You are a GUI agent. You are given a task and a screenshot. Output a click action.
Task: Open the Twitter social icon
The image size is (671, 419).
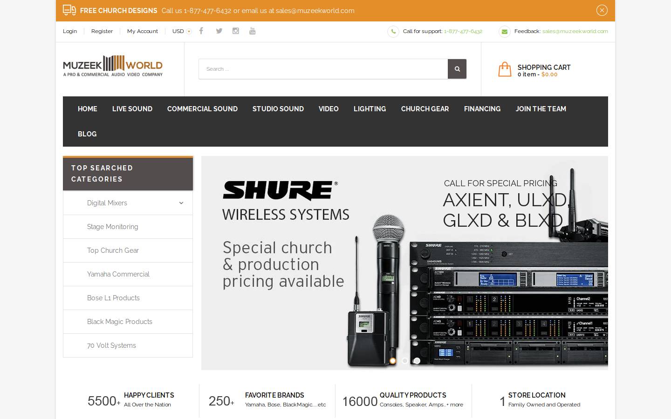[x=219, y=31]
